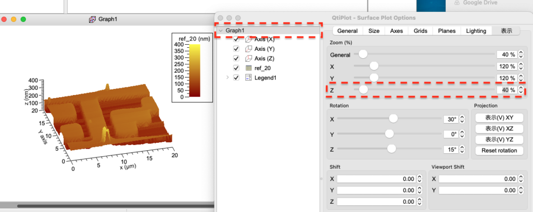The height and width of the screenshot is (212, 533).
Task: Collapse the Graph1 tree node
Action: coord(221,31)
